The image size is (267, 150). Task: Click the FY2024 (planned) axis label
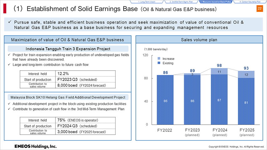coord(220,132)
